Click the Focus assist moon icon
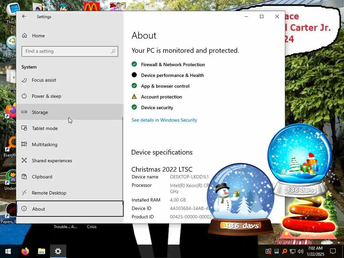 coord(24,80)
